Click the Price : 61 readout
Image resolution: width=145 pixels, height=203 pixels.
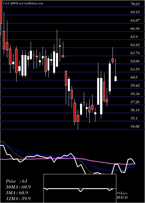pos(17,181)
